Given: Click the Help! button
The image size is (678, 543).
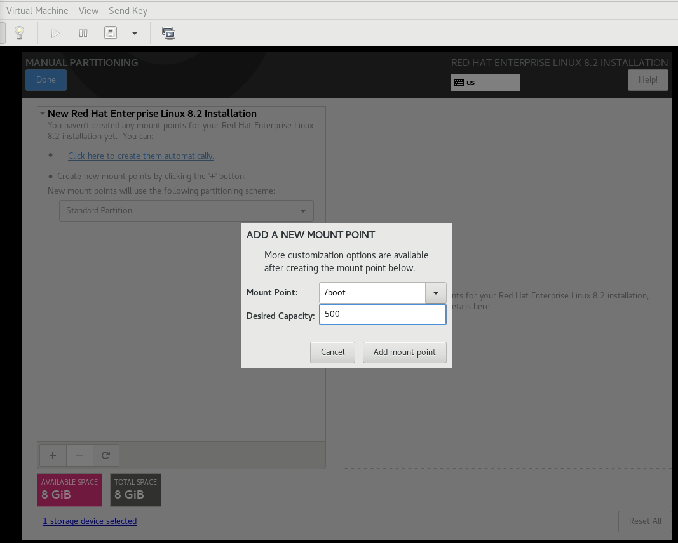Looking at the screenshot, I should [x=647, y=80].
